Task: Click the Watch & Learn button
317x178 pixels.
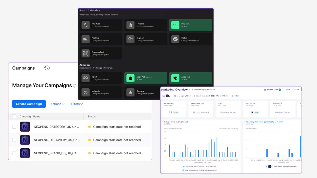Action: click(x=272, y=90)
